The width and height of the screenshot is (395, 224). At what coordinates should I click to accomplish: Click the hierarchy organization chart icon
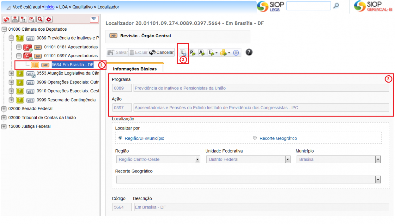15,20
